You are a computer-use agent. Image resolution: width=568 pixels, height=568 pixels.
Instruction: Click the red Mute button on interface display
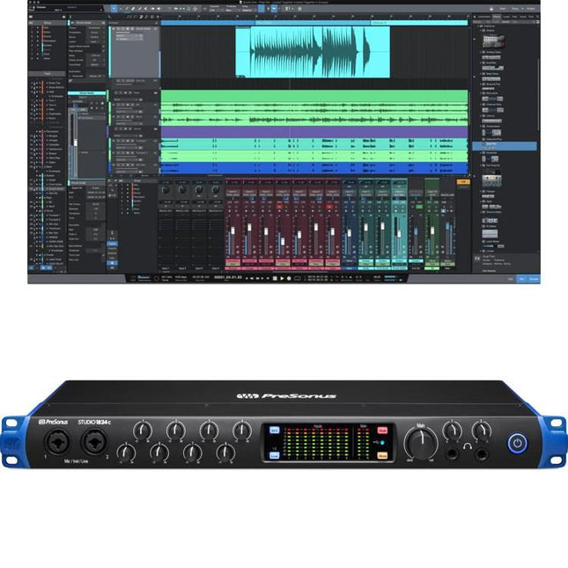click(382, 430)
